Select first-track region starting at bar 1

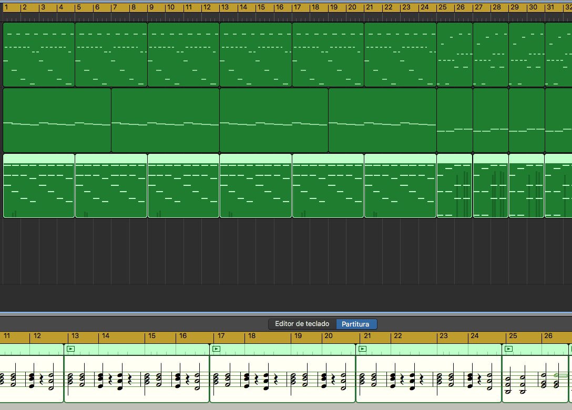tap(39, 54)
